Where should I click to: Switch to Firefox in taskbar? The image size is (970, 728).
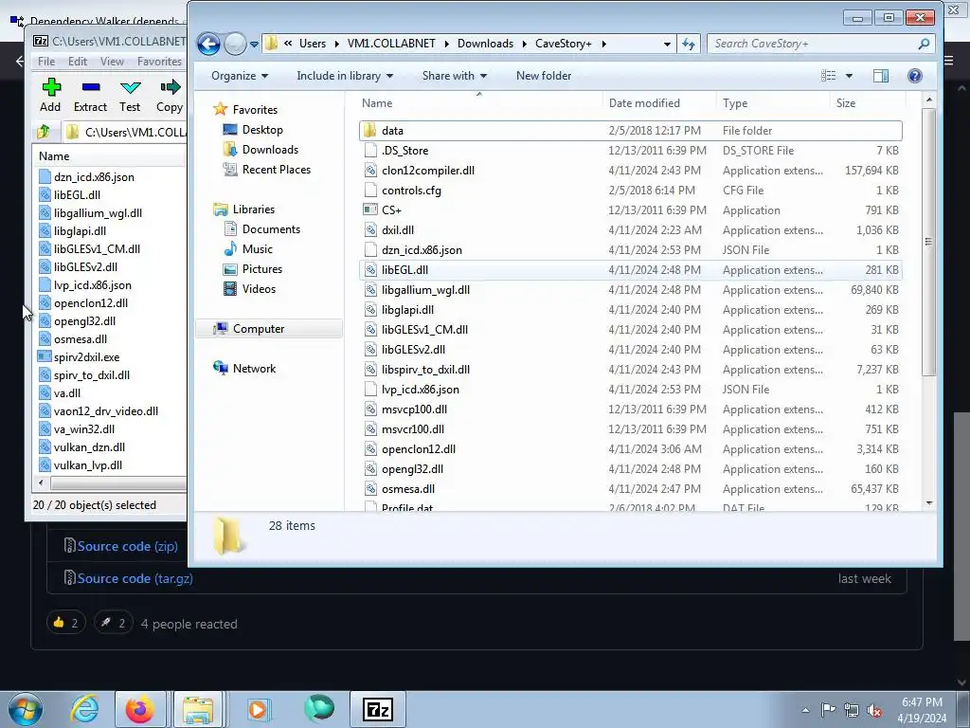(140, 709)
